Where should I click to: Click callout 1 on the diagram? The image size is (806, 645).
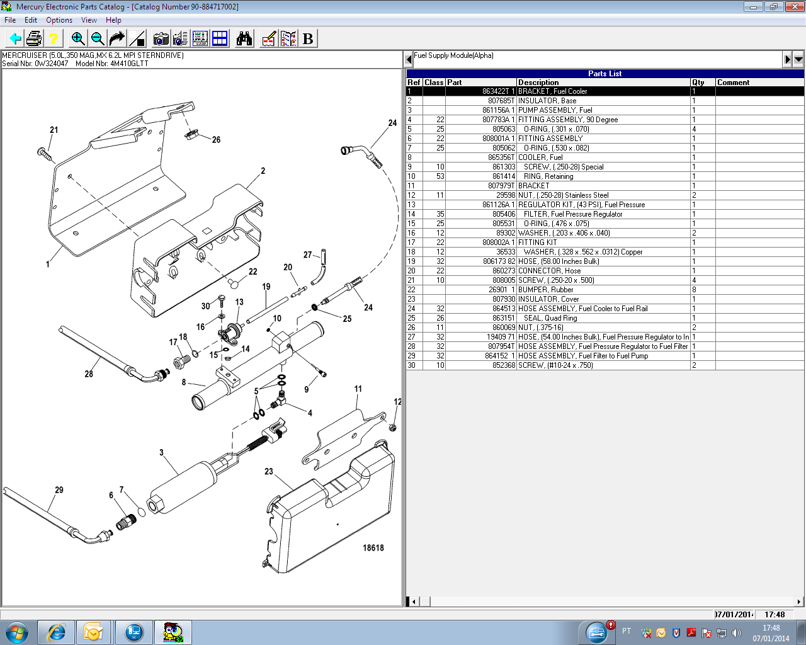click(47, 264)
